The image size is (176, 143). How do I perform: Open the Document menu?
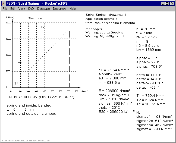pos(59,9)
